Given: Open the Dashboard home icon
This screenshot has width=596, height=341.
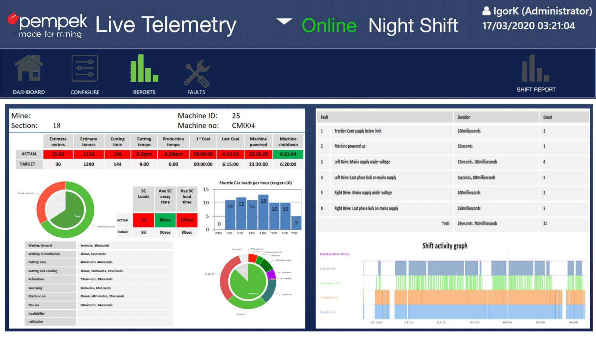Looking at the screenshot, I should [x=29, y=69].
